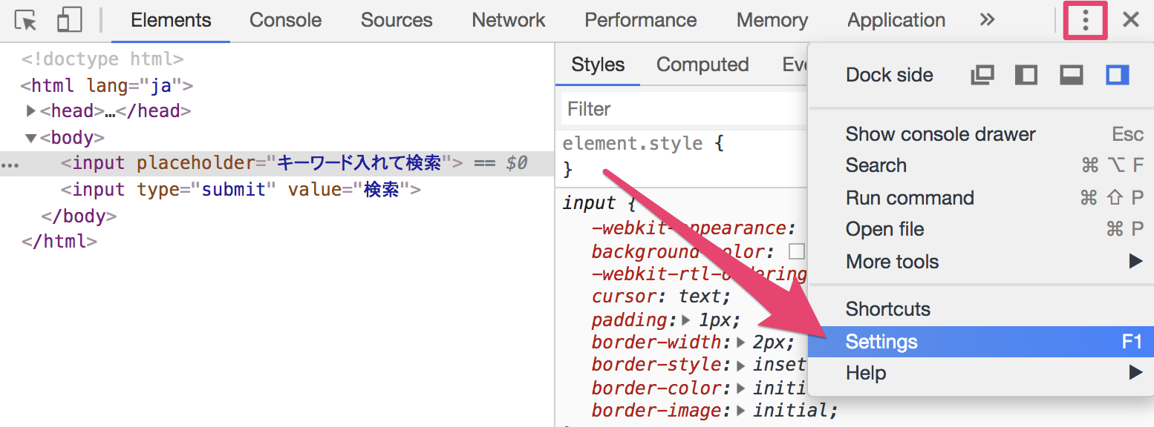1154x427 pixels.
Task: Show more tabs with double chevron
Action: [987, 21]
